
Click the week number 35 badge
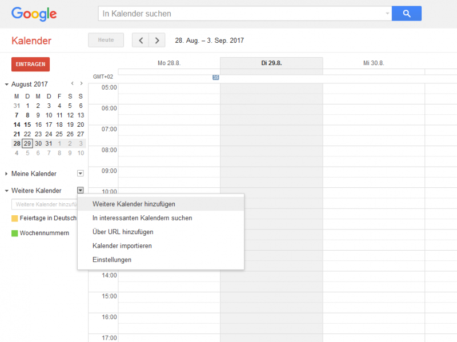click(216, 77)
